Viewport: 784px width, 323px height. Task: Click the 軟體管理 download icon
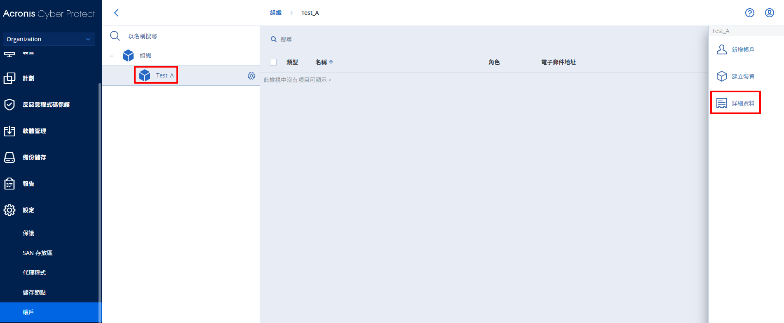point(9,131)
